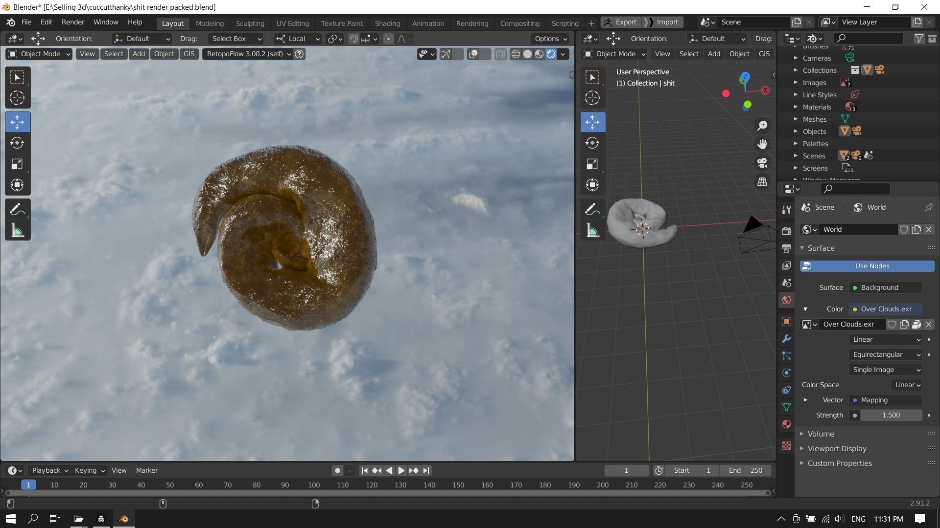Open the Texture properties tab
The image size is (940, 528).
[x=786, y=445]
